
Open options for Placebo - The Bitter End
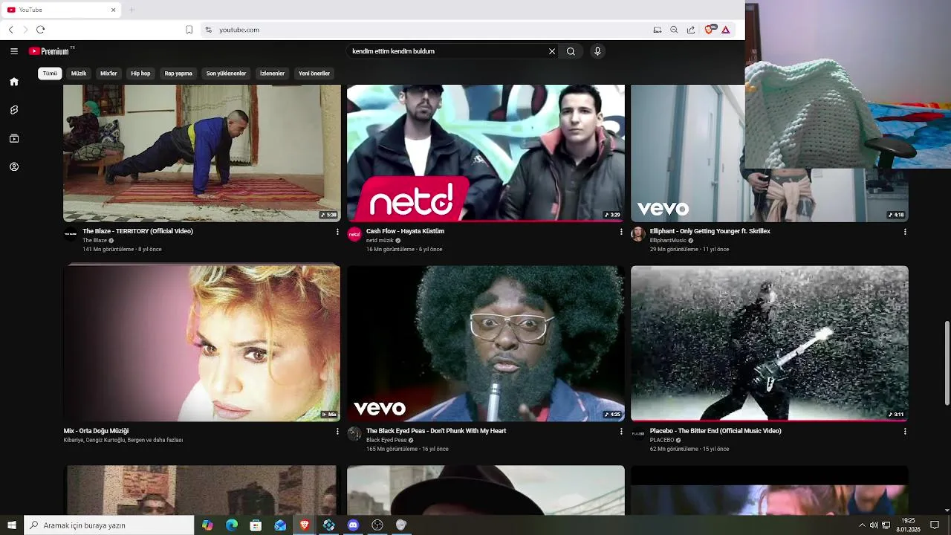[905, 432]
